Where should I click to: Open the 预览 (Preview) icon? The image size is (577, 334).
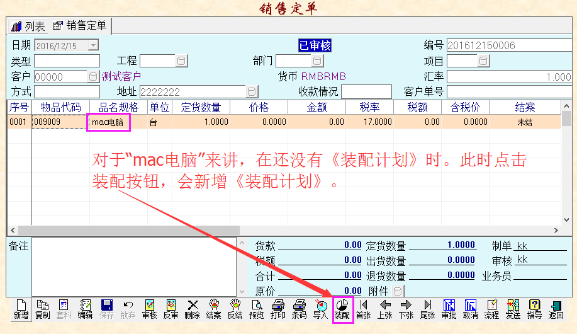pyautogui.click(x=257, y=309)
